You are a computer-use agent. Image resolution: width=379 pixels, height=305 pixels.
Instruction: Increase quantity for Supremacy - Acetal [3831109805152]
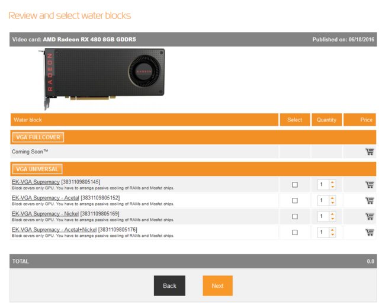(333, 198)
